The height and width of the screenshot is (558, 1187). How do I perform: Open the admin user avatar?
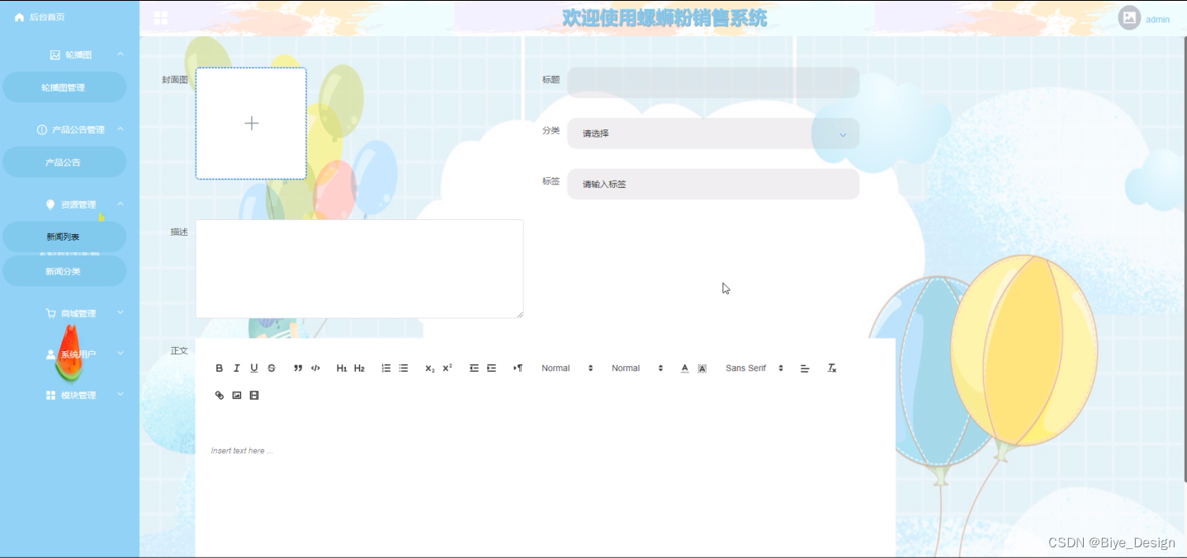pyautogui.click(x=1129, y=18)
